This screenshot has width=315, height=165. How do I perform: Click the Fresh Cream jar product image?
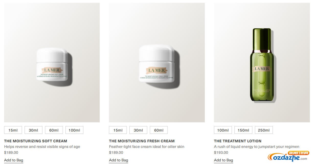[157, 63]
